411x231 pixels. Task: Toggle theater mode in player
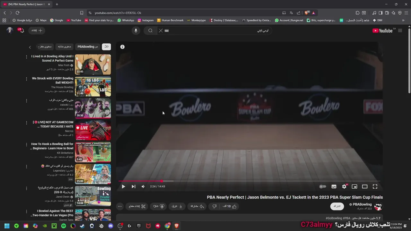(365, 186)
